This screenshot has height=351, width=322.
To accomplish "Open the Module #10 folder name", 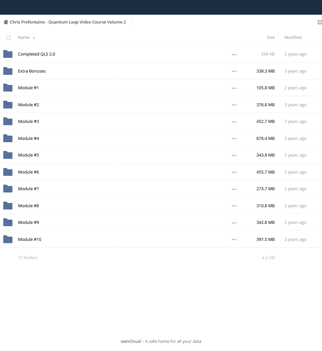I will tap(29, 239).
